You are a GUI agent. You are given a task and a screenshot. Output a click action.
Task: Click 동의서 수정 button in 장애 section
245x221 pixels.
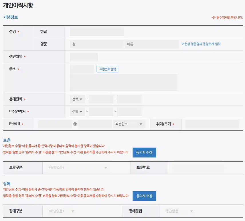(144, 196)
